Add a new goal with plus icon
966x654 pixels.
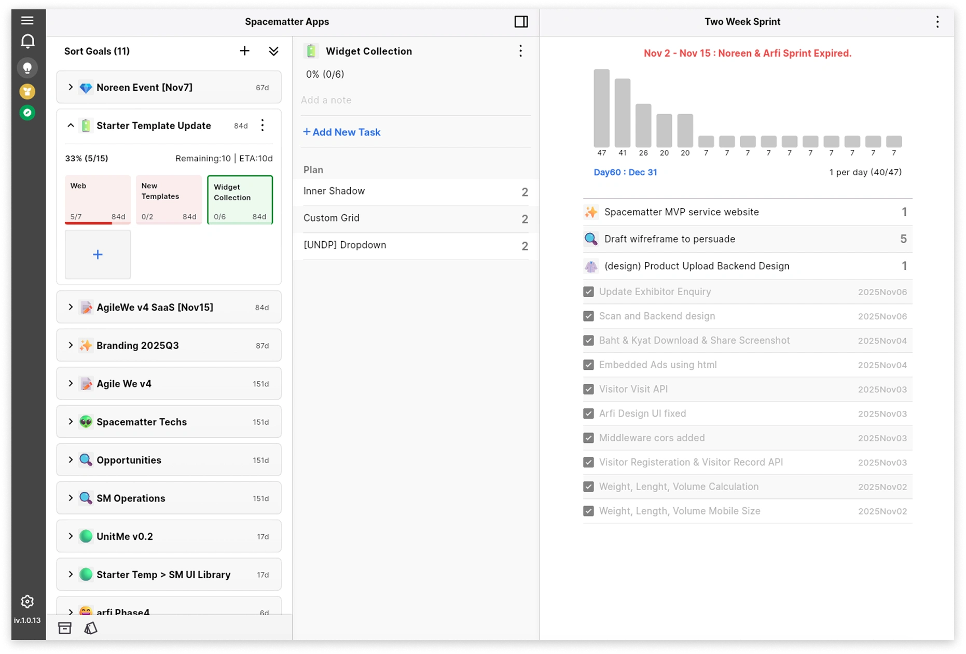tap(245, 51)
